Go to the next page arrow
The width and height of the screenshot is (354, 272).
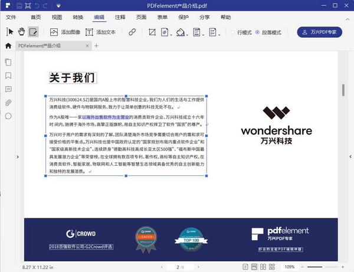(x=198, y=267)
